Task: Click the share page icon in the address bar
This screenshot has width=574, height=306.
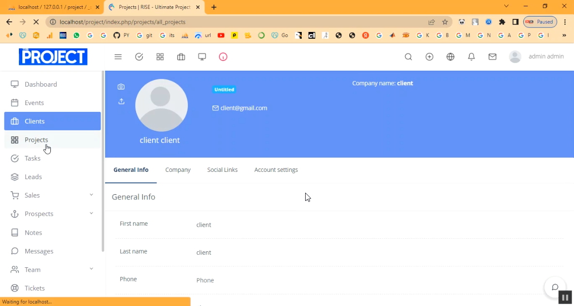Action: coord(432,22)
